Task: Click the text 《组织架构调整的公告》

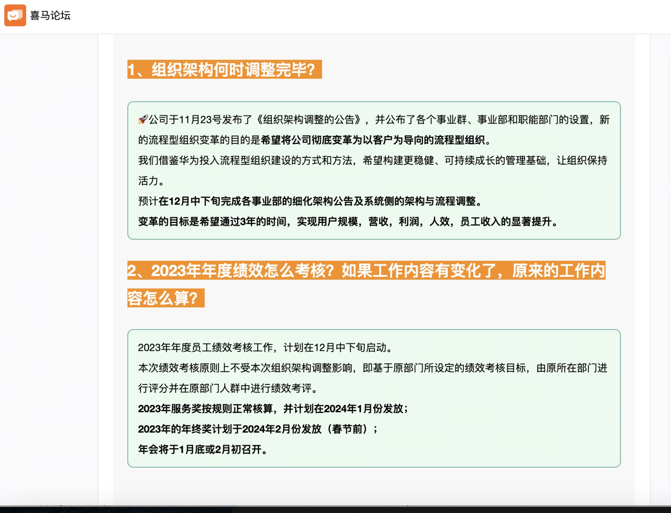Action: (308, 120)
